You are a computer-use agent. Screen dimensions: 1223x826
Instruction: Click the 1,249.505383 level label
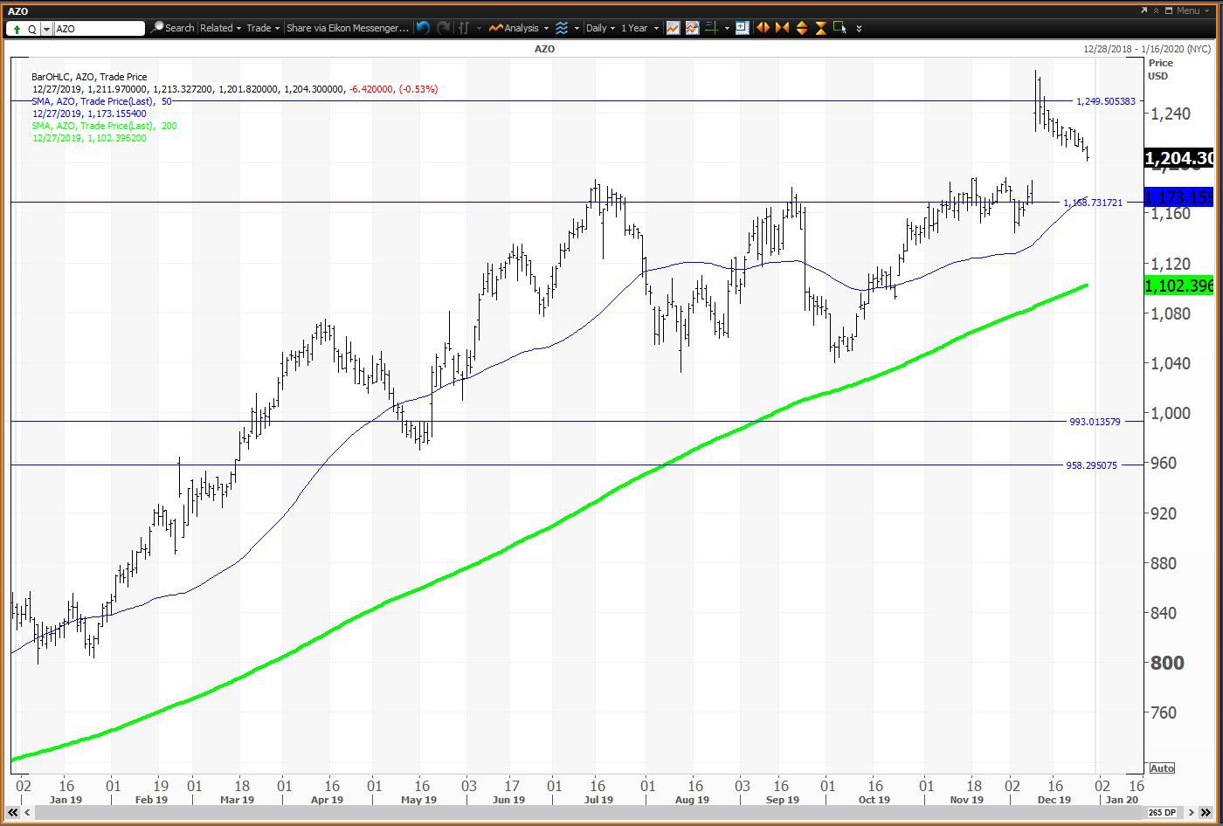point(1106,101)
